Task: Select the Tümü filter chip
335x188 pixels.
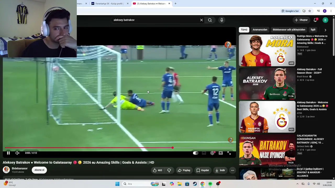Action: tap(244, 30)
